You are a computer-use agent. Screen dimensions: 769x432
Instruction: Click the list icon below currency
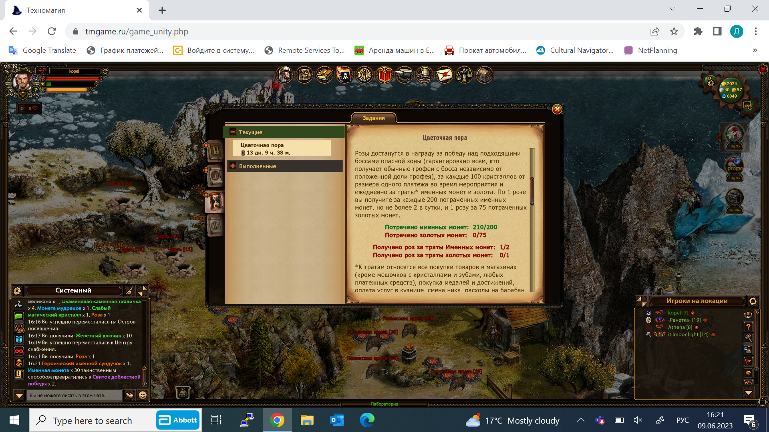(x=747, y=106)
